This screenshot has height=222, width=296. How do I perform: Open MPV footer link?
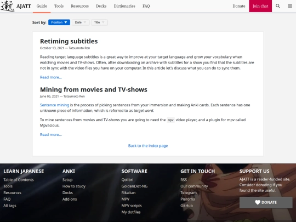[126, 199]
